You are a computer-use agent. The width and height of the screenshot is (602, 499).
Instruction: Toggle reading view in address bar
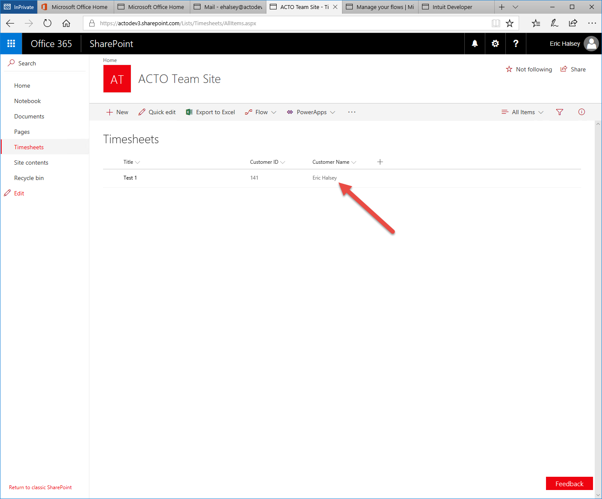pos(496,23)
